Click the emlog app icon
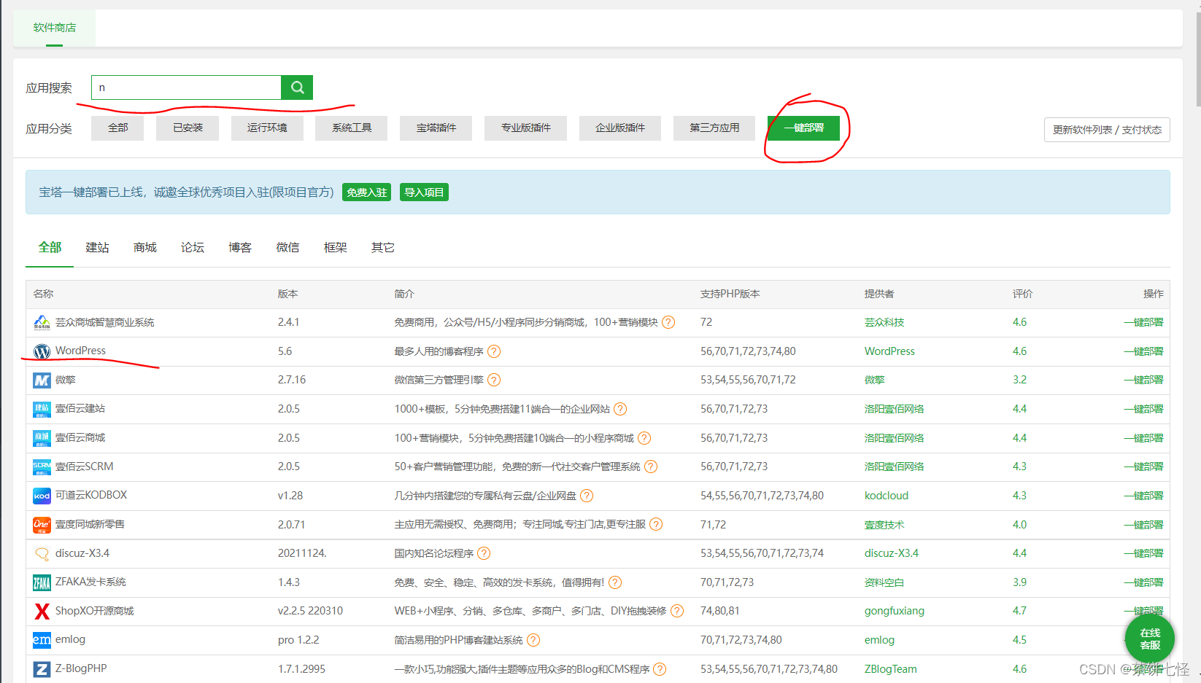Viewport: 1201px width, 683px height. point(42,640)
